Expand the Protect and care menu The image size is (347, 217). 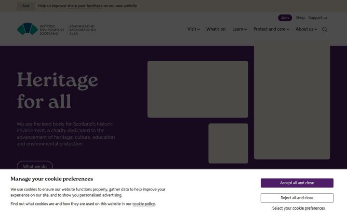271,29
